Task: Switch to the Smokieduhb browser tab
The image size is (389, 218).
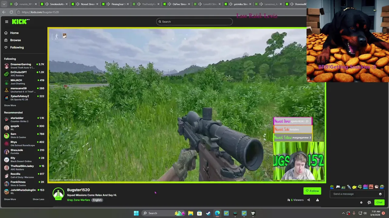Action: coord(54,4)
